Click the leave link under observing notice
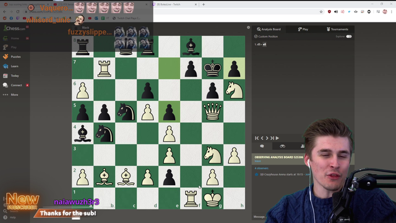The height and width of the screenshot is (223, 396). (257, 161)
